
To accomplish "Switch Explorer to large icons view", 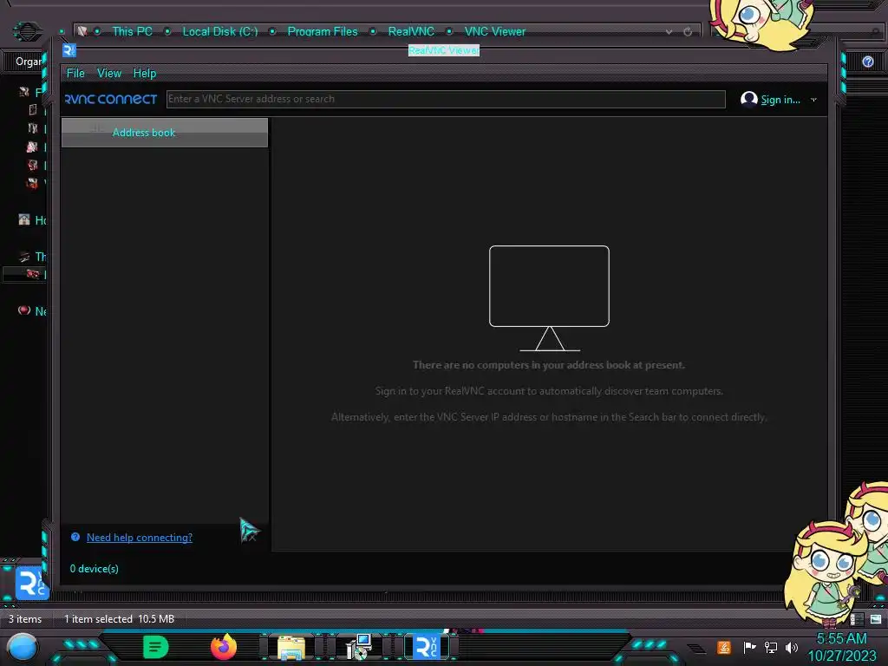I will click(876, 619).
